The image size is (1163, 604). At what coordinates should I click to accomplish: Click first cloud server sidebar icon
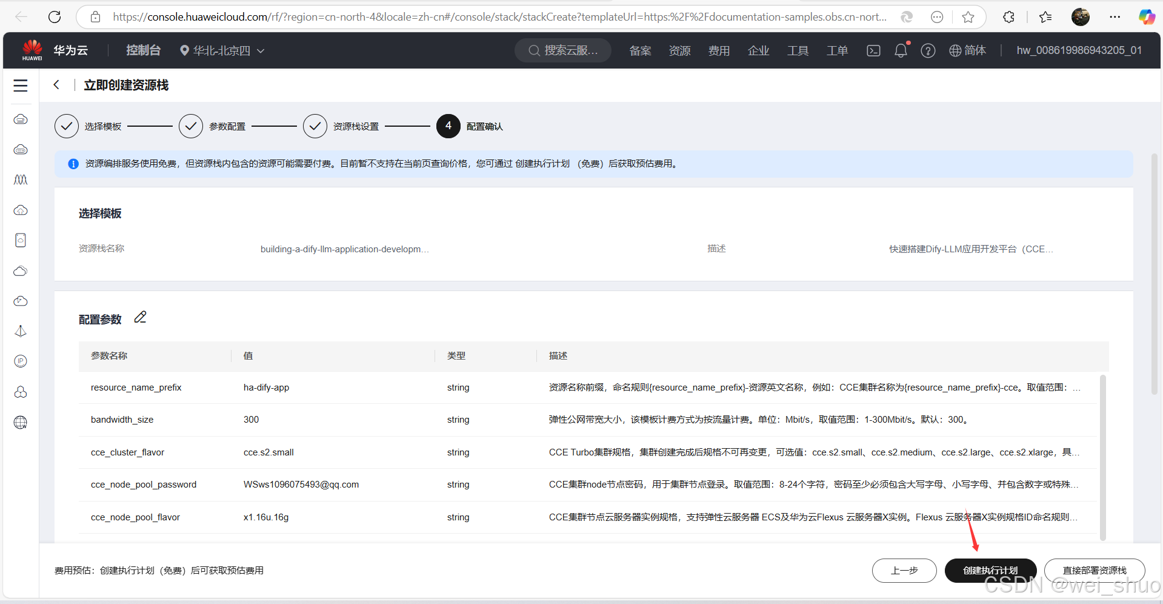21,119
